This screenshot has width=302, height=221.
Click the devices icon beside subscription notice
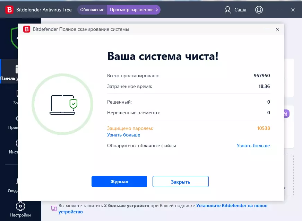click(54, 208)
